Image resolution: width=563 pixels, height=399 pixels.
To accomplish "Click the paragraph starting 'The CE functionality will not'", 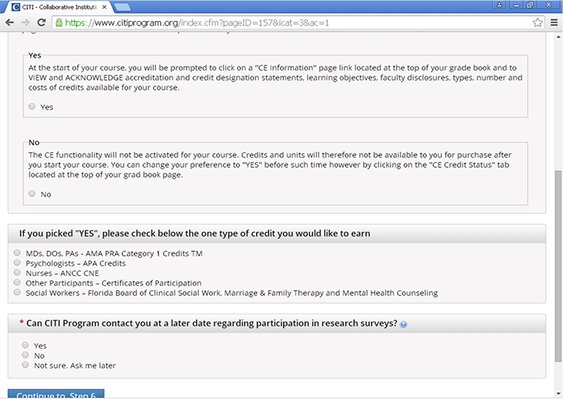I will [269, 165].
